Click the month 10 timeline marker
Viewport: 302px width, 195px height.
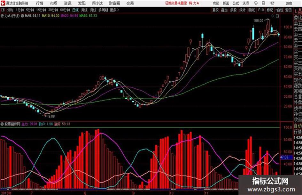(x=171, y=193)
